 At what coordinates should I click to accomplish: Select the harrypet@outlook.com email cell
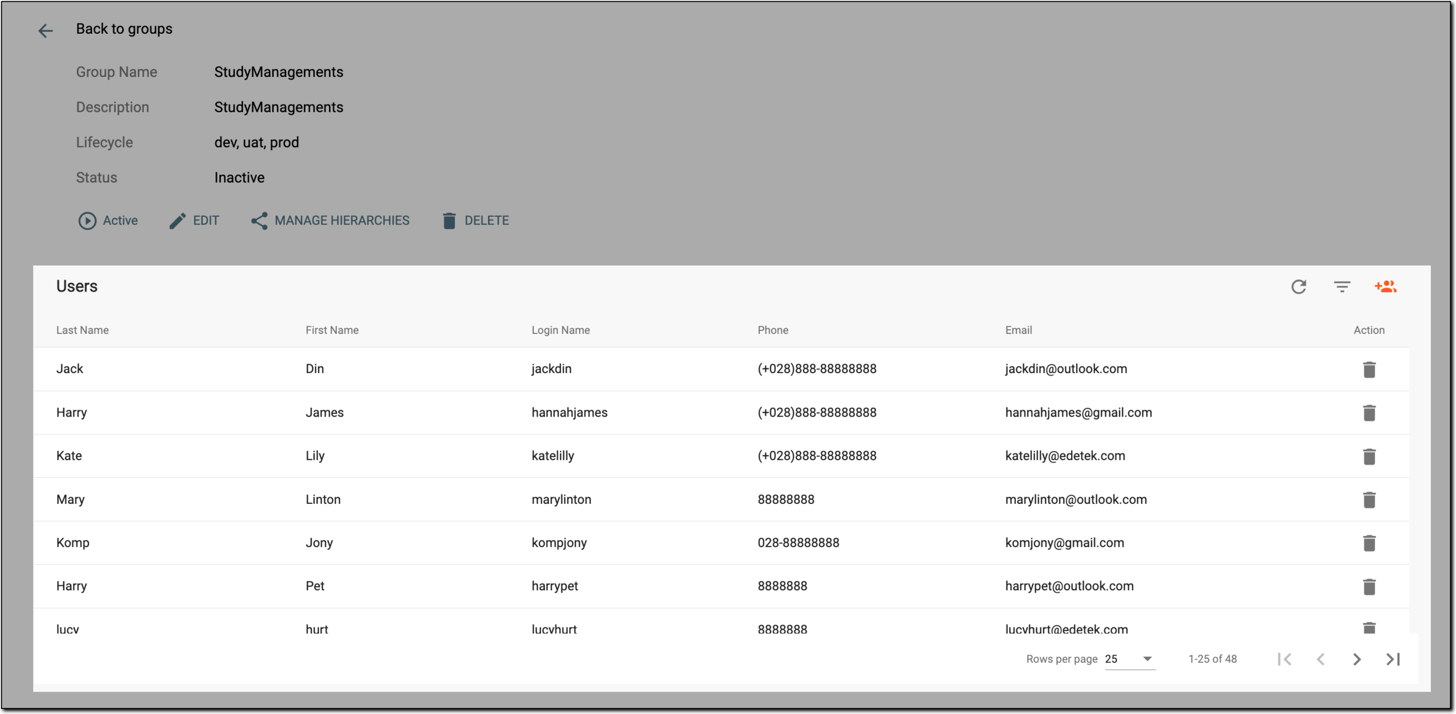1069,586
